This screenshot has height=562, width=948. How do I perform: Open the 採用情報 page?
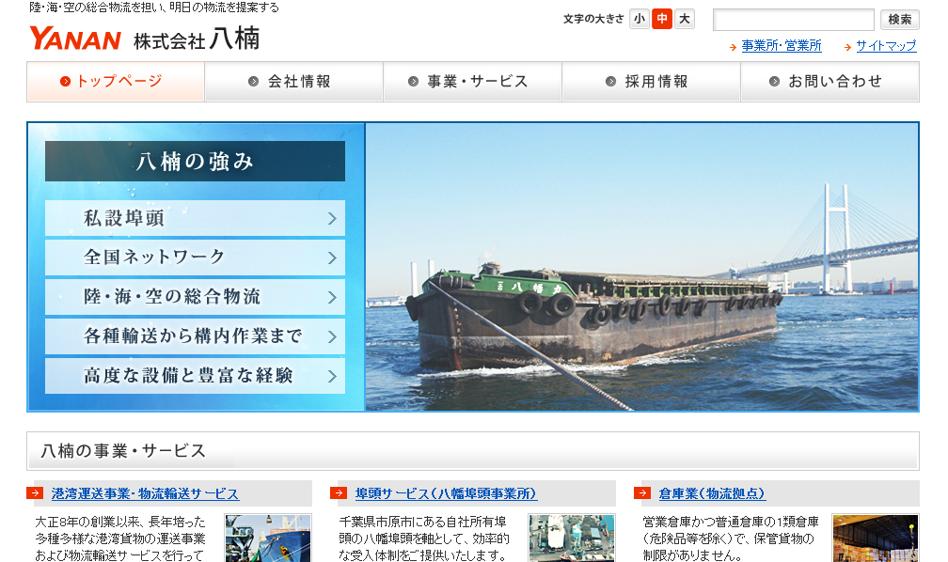click(651, 82)
